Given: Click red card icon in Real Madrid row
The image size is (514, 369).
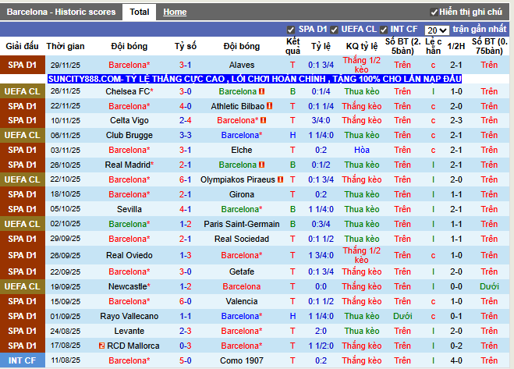Looking at the screenshot, I should pyautogui.click(x=261, y=165).
